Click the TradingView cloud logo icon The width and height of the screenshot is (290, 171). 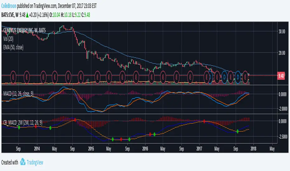23,162
